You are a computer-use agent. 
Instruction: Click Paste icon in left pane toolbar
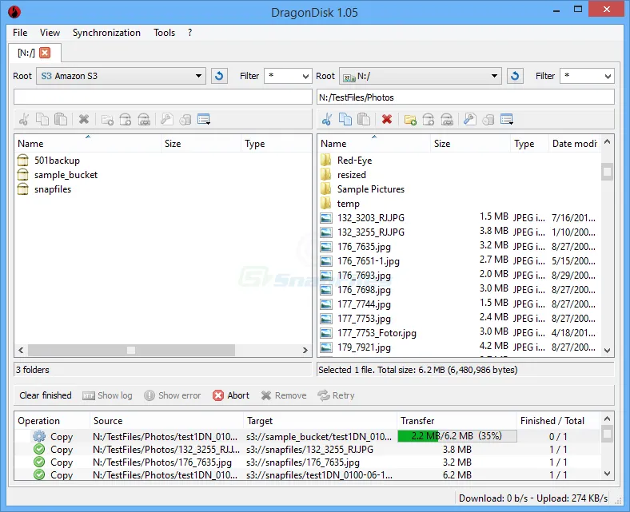(61, 119)
